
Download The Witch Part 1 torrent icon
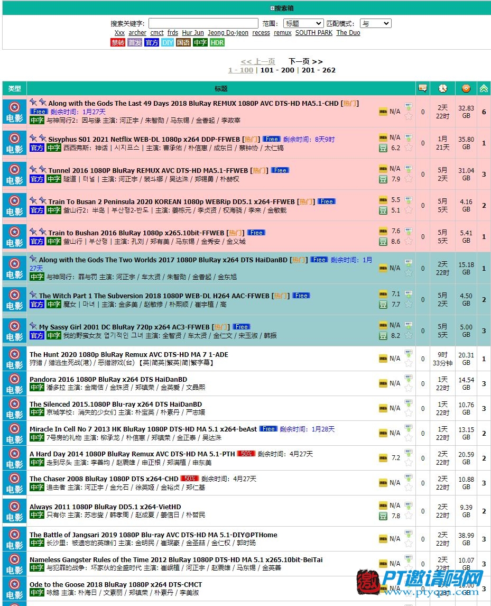point(409,293)
